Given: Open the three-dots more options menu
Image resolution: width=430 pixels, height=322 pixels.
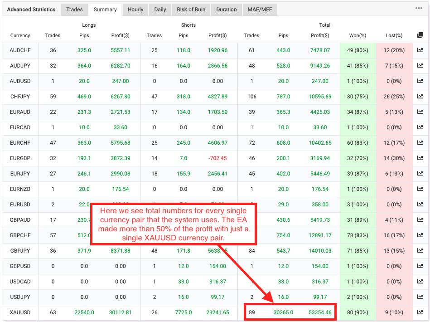Looking at the screenshot, I should coord(419,8).
